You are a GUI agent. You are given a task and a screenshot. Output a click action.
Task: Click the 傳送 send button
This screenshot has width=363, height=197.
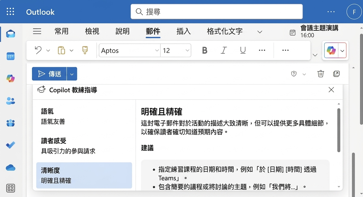(49, 74)
